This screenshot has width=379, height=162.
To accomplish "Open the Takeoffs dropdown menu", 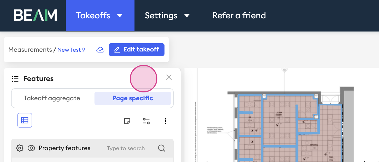I will [100, 15].
